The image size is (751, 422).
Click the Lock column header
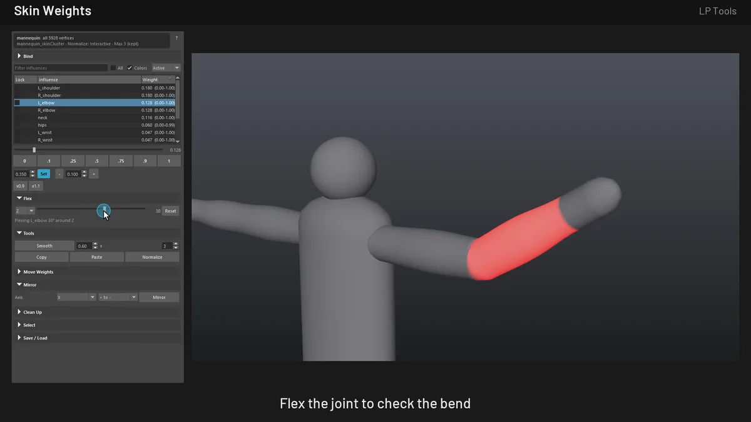click(25, 79)
